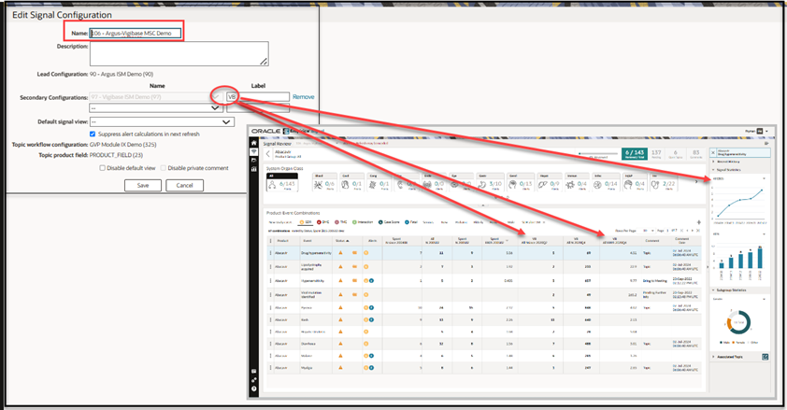787x410 pixels.
Task: Sort by the Status column header
Action: pyautogui.click(x=341, y=241)
